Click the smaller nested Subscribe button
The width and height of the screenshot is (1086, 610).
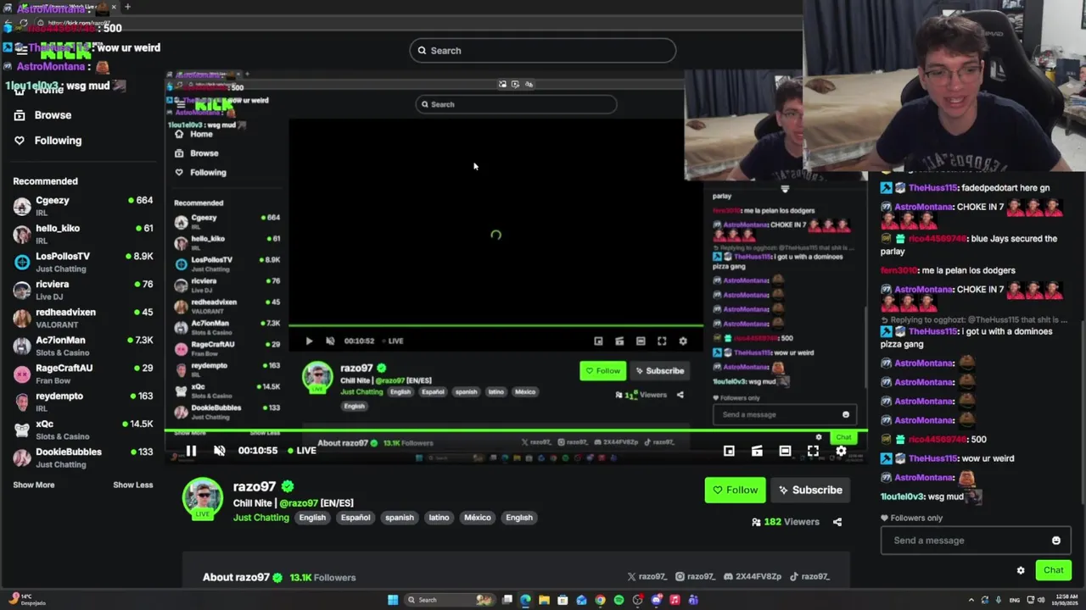[659, 370]
